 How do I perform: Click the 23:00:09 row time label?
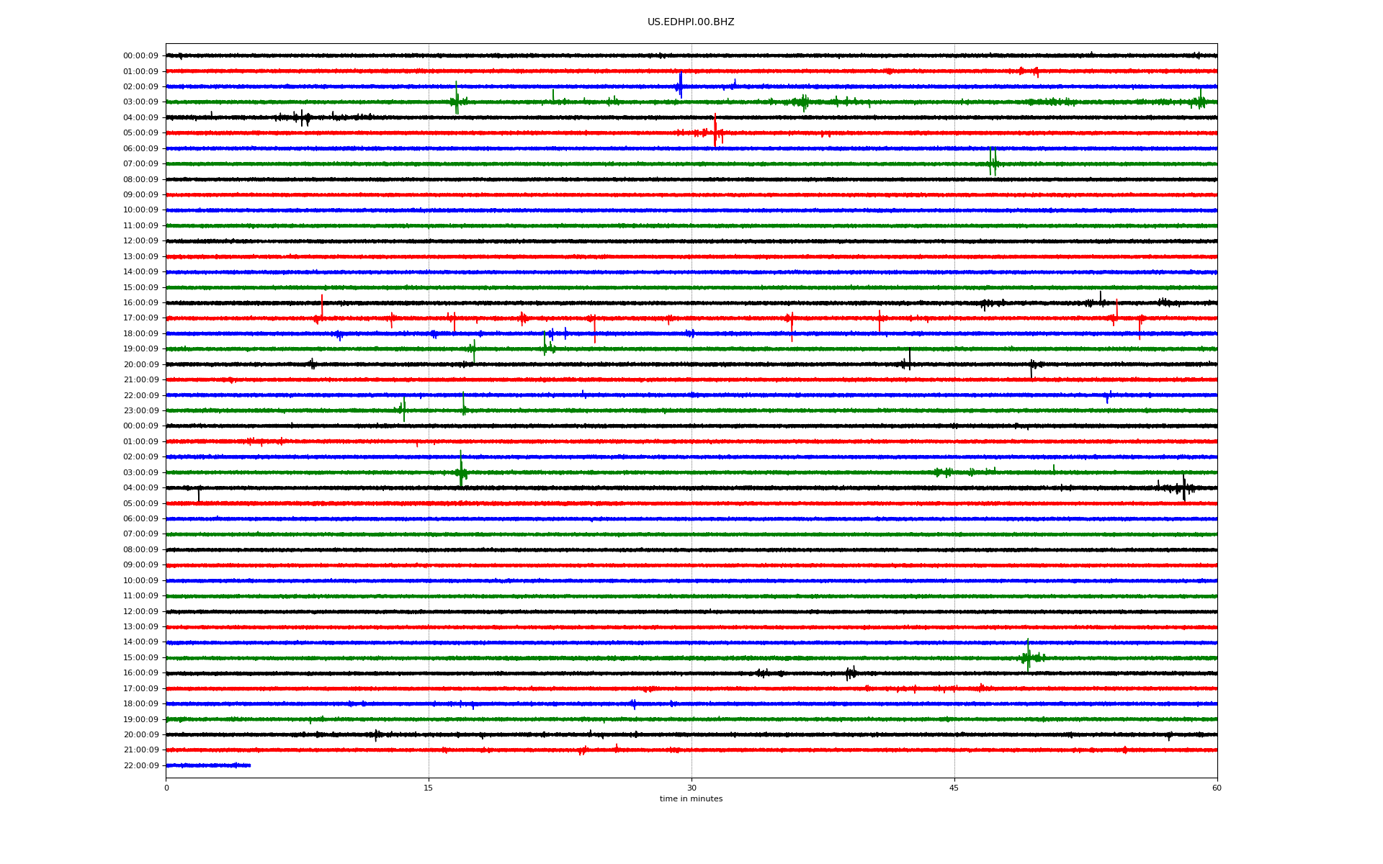[x=140, y=411]
